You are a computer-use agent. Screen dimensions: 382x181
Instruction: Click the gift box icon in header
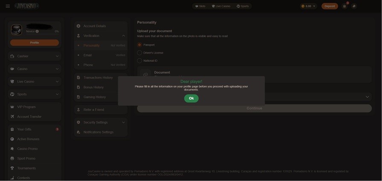pos(344,6)
